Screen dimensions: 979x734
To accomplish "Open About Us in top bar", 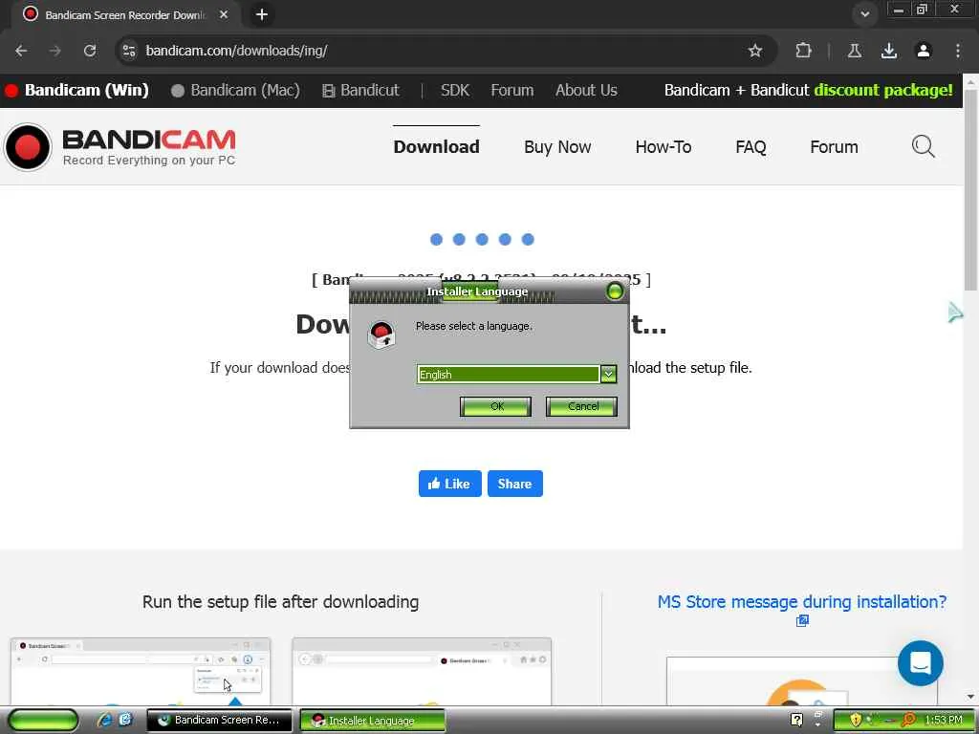I will point(586,91).
